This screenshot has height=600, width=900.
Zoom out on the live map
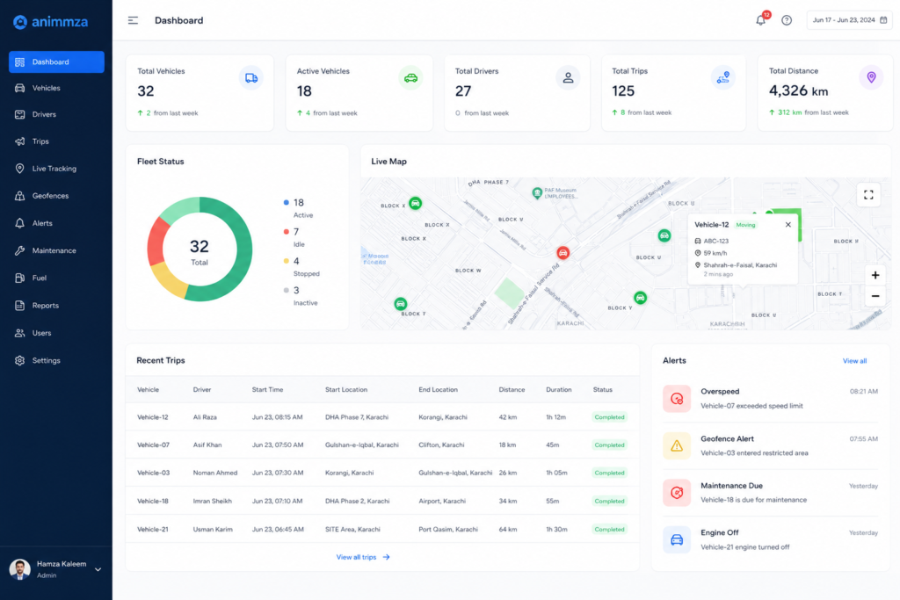pyautogui.click(x=875, y=296)
